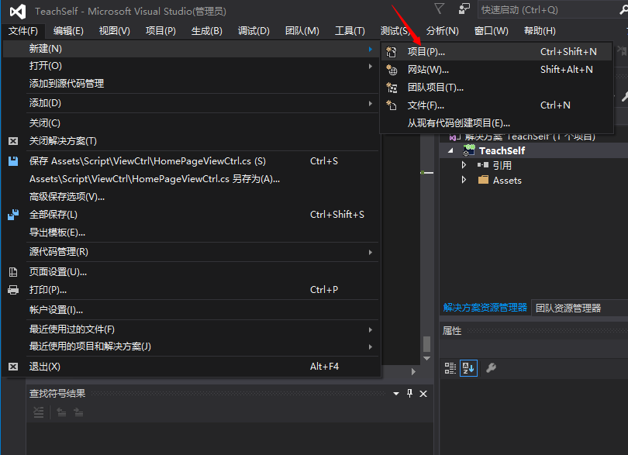628x455 pixels.
Task: Expand the Assets tree node
Action: (464, 180)
